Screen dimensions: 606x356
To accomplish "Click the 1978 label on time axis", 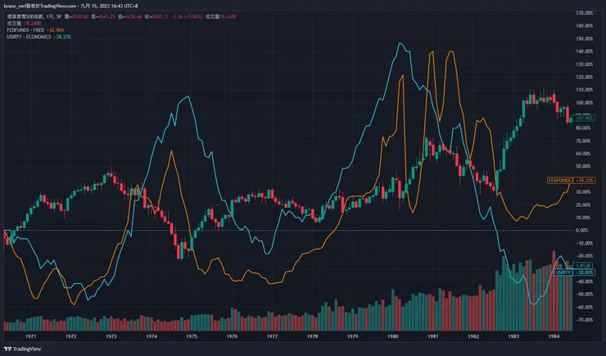I will (312, 336).
